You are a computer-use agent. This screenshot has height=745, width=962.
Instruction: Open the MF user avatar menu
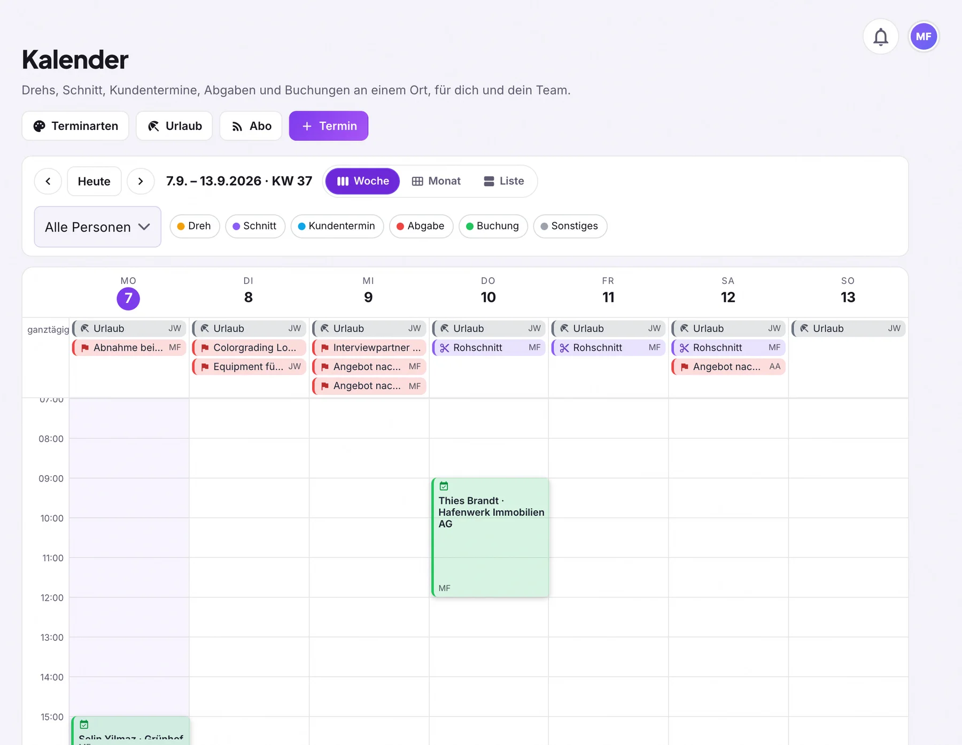coord(924,37)
